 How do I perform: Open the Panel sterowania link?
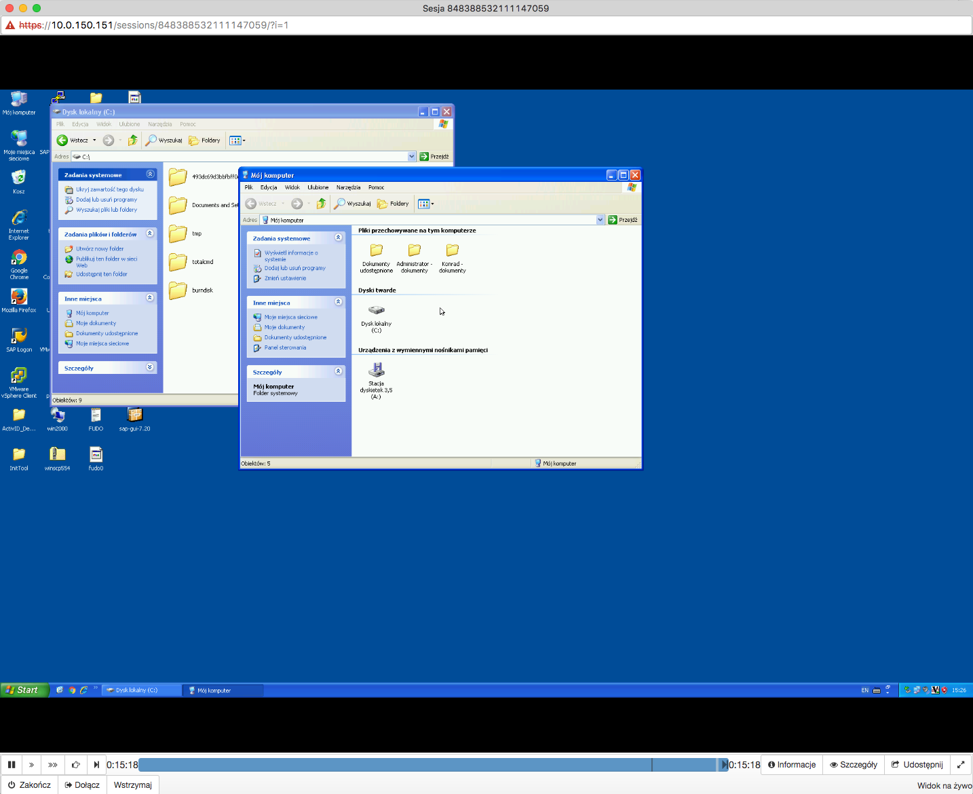click(x=285, y=347)
